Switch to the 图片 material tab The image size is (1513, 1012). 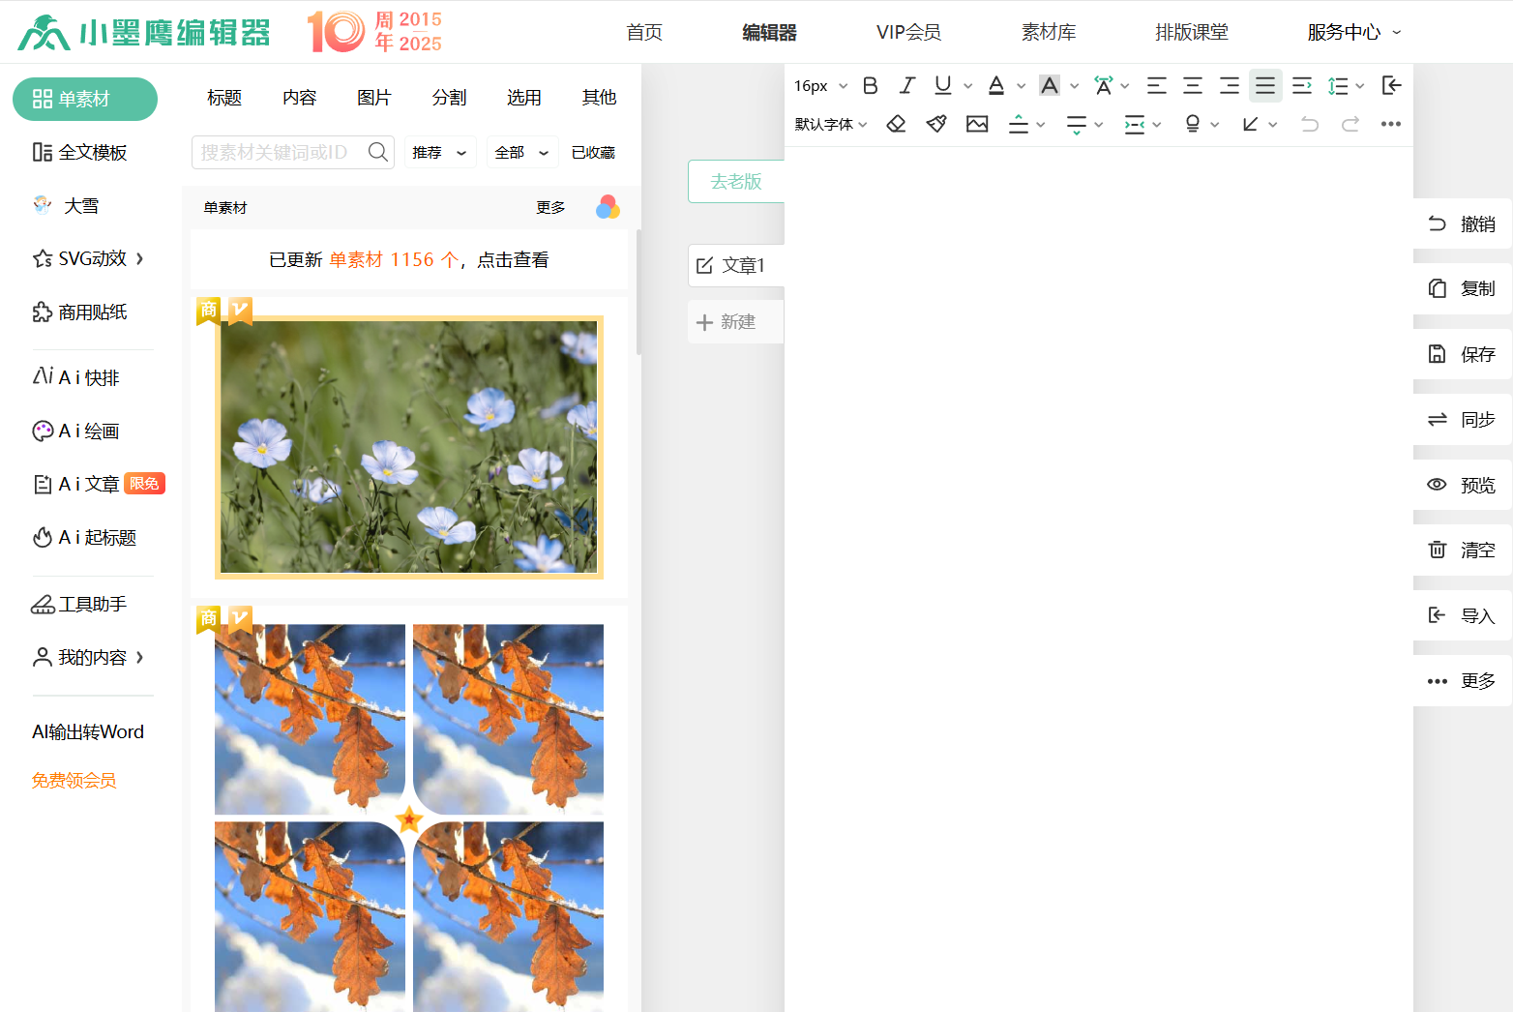(373, 98)
